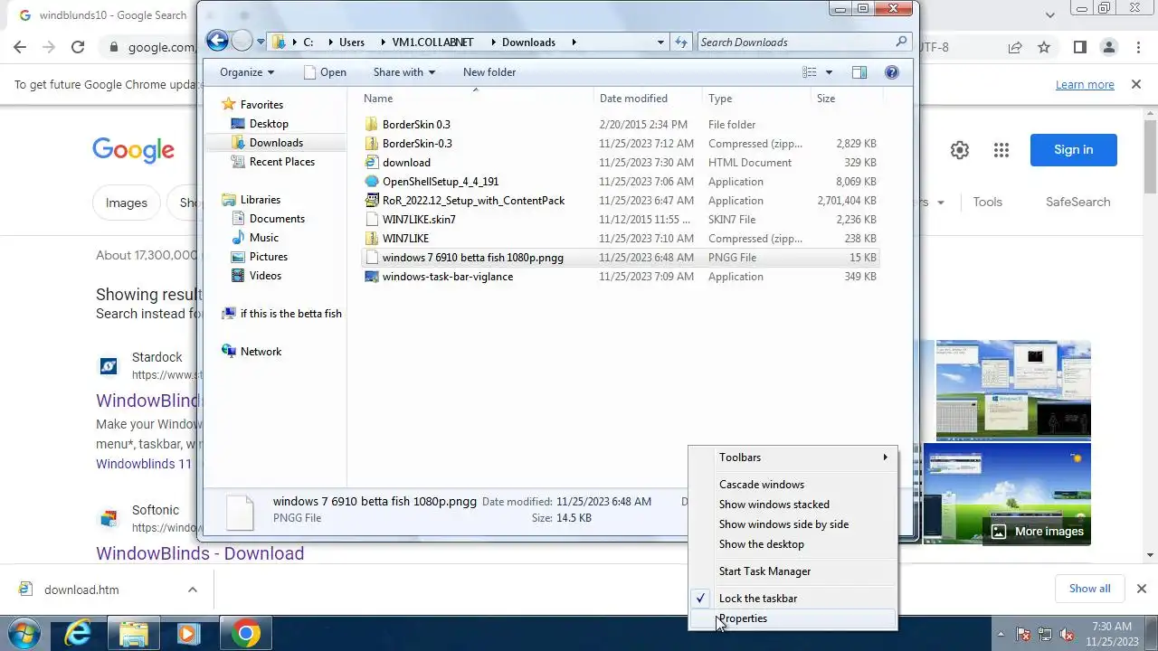Viewport: 1158px width, 651px height.
Task: Click the Refresh button in Explorer address bar
Action: coord(682,42)
